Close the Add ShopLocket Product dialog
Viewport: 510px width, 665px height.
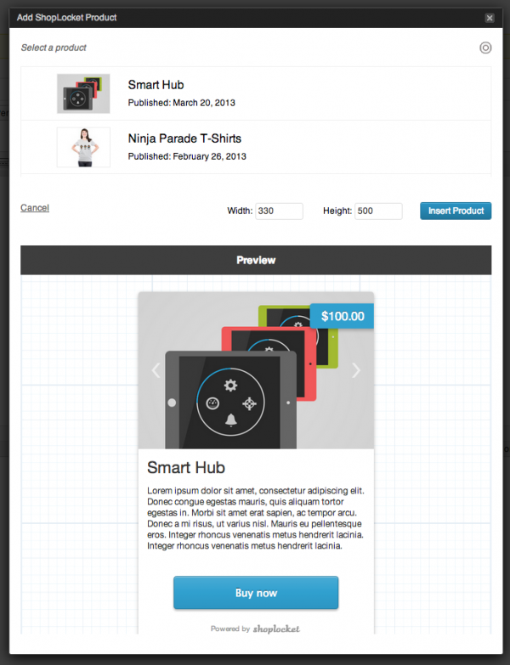pyautogui.click(x=490, y=18)
